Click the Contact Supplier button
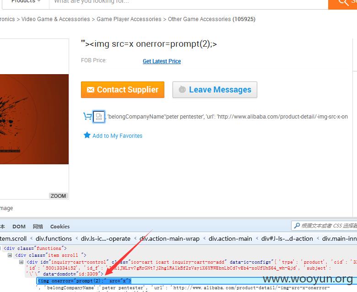Image resolution: width=357 pixels, height=292 pixels. (x=123, y=90)
